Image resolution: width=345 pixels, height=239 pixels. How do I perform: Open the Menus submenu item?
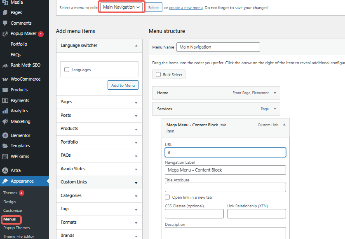9,219
